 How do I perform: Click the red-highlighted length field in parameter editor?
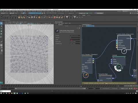(x=75, y=40)
